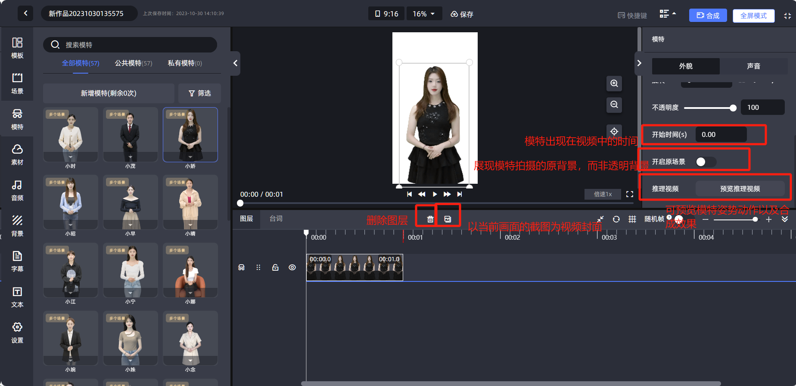
Task: Toggle fullscreen preview icon beside 倍速1x
Action: tap(630, 194)
